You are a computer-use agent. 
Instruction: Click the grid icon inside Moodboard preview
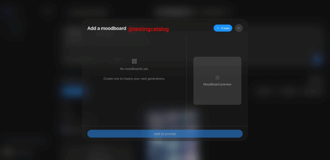click(218, 78)
